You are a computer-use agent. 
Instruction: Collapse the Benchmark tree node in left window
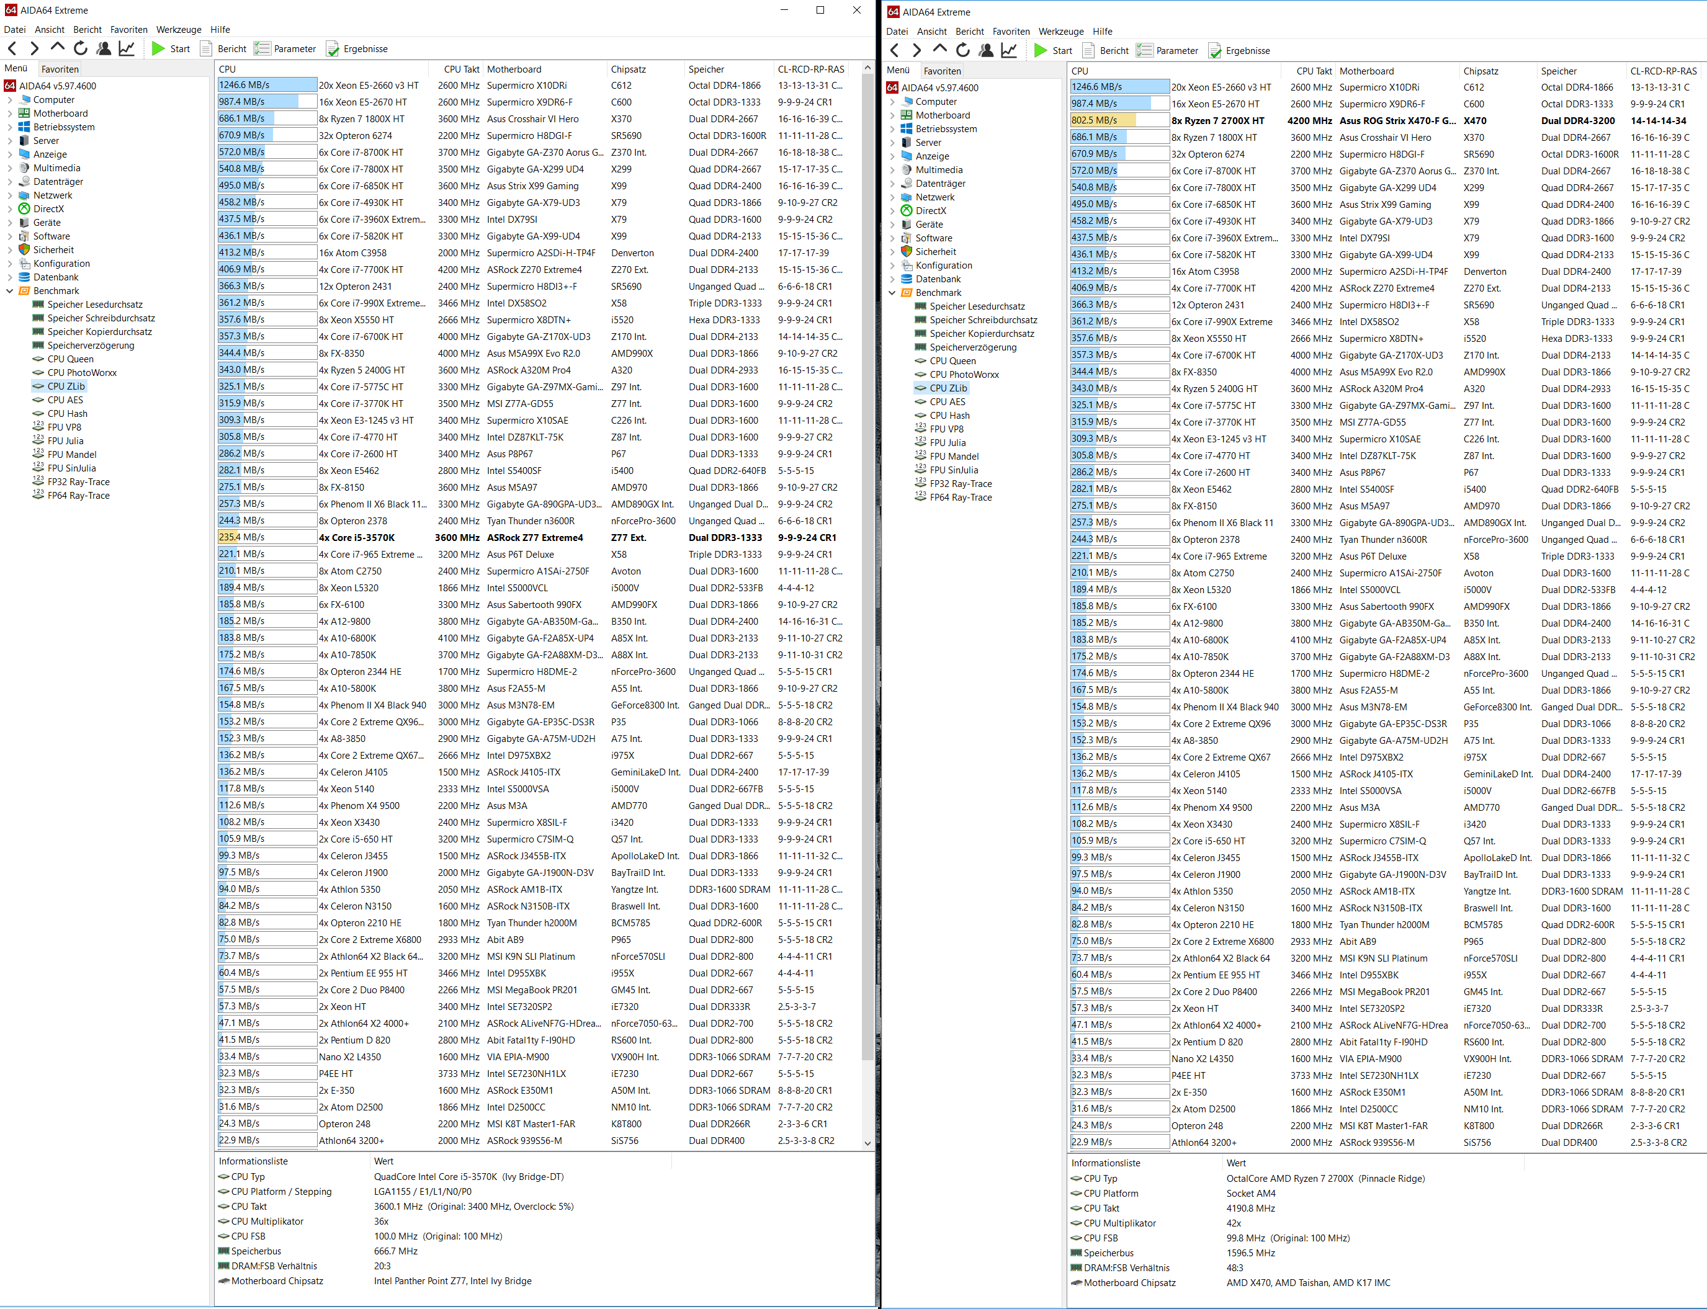(9, 290)
